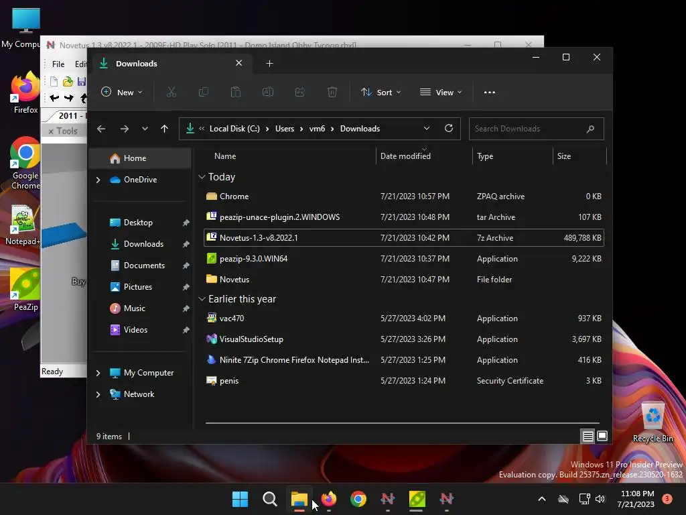Viewport: 686px width, 515px height.
Task: Open the See more three-dots menu
Action: click(x=490, y=93)
